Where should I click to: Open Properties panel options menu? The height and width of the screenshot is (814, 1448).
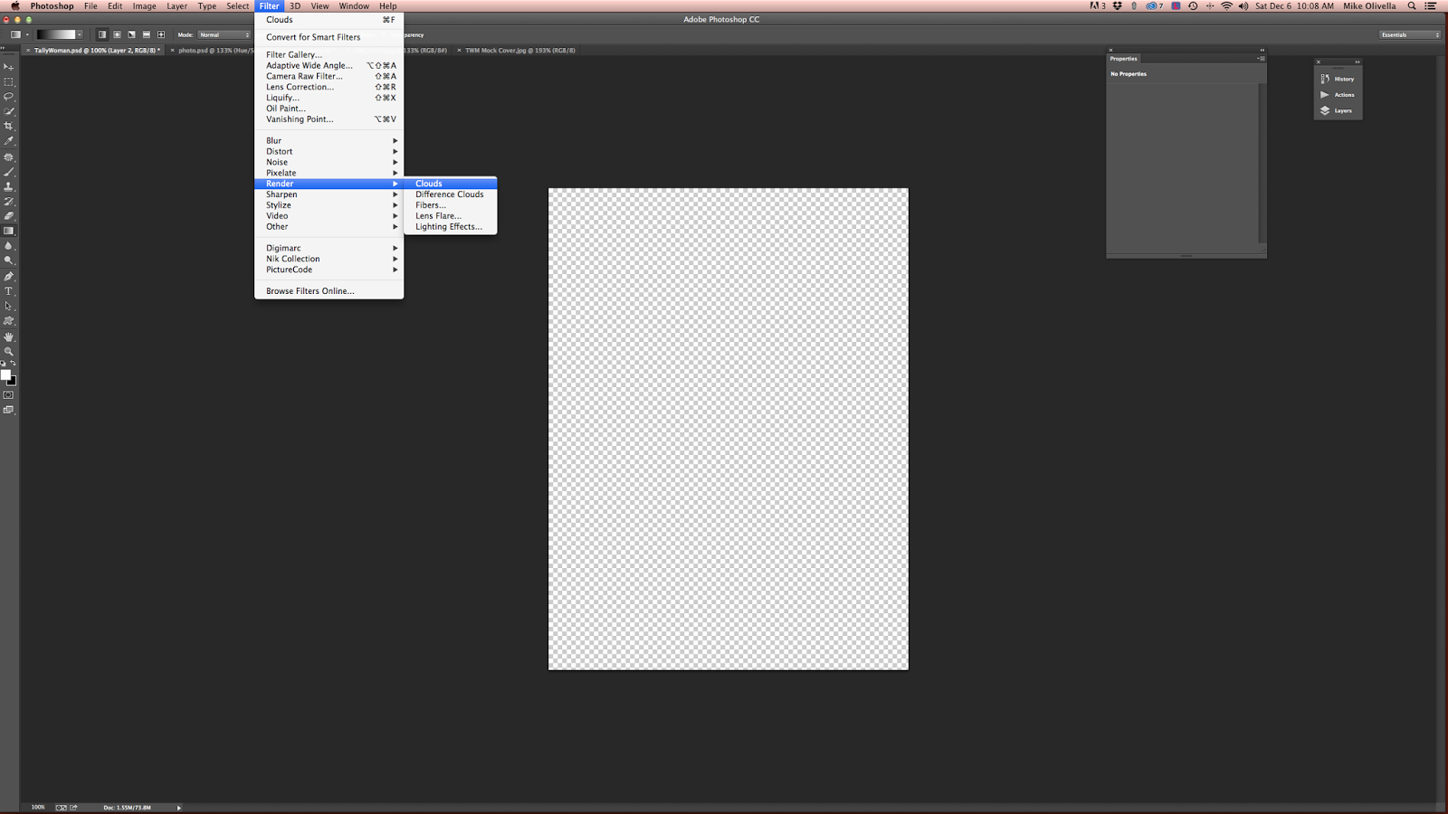click(x=1261, y=59)
